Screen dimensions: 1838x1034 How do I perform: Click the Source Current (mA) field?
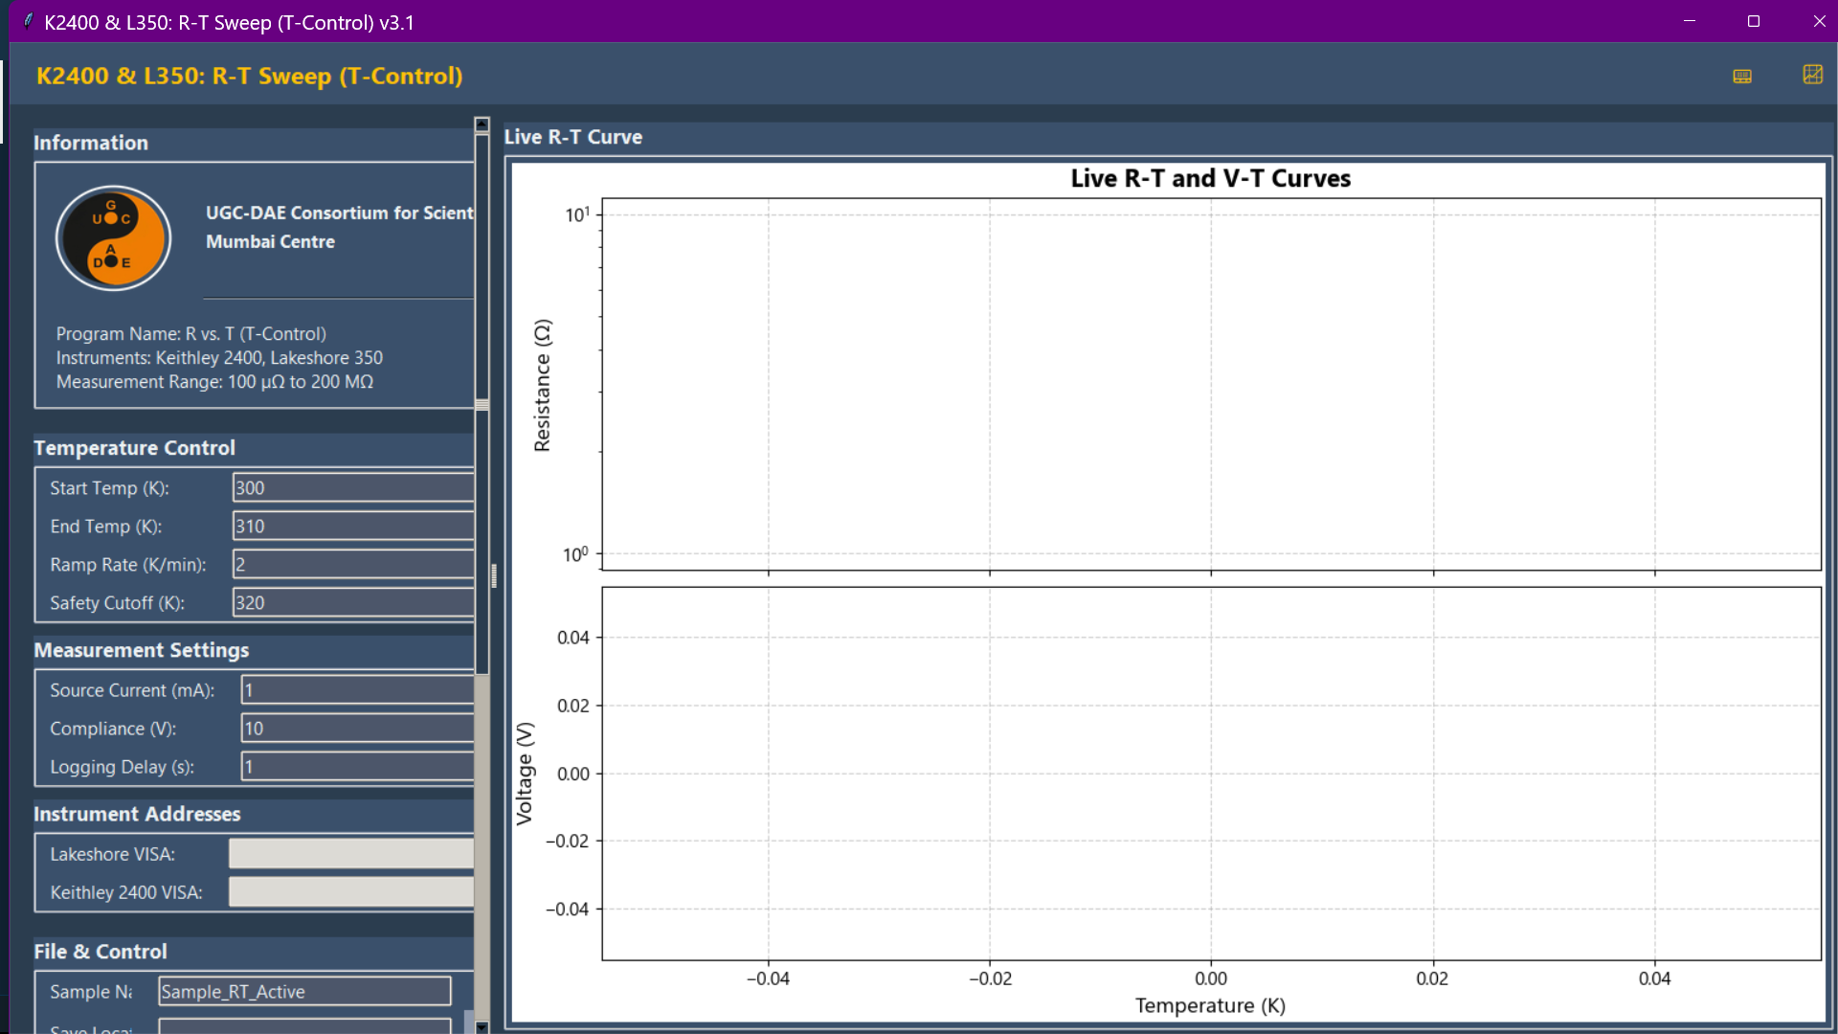pos(357,690)
